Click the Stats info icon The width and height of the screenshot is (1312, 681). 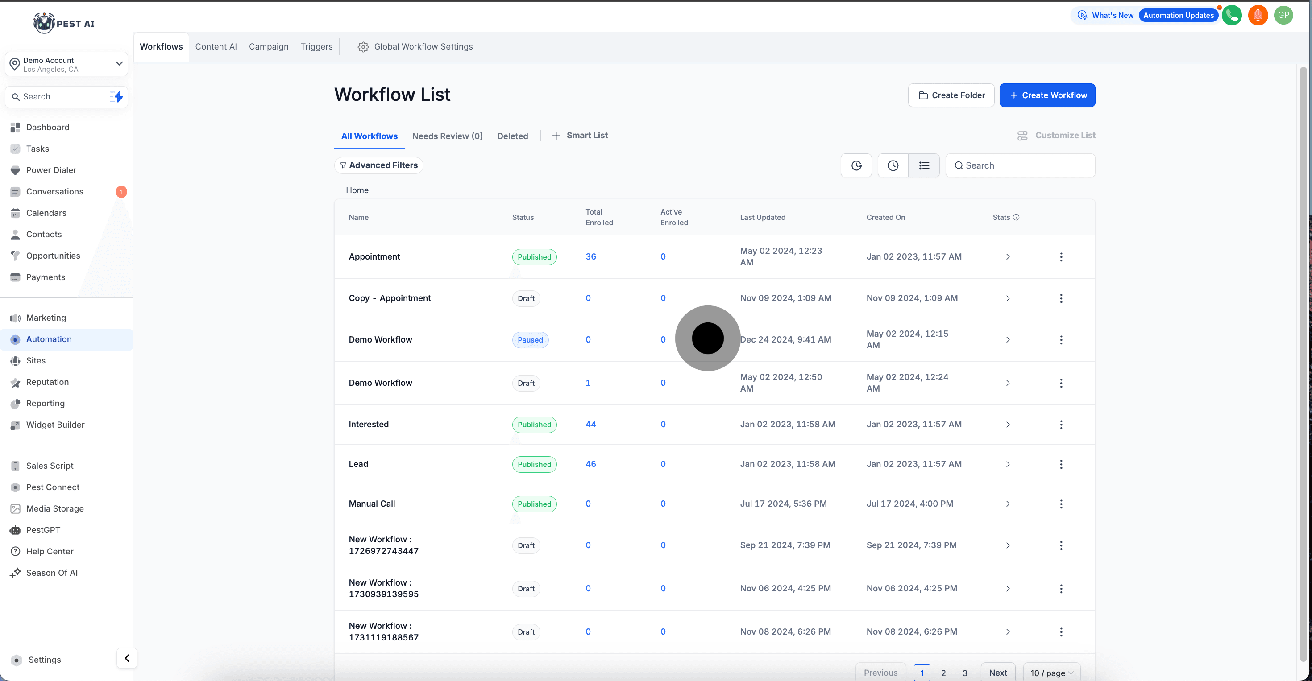click(x=1016, y=217)
